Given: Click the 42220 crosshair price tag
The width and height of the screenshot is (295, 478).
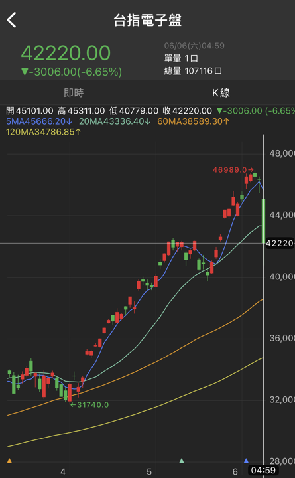Looking at the screenshot, I should point(280,243).
